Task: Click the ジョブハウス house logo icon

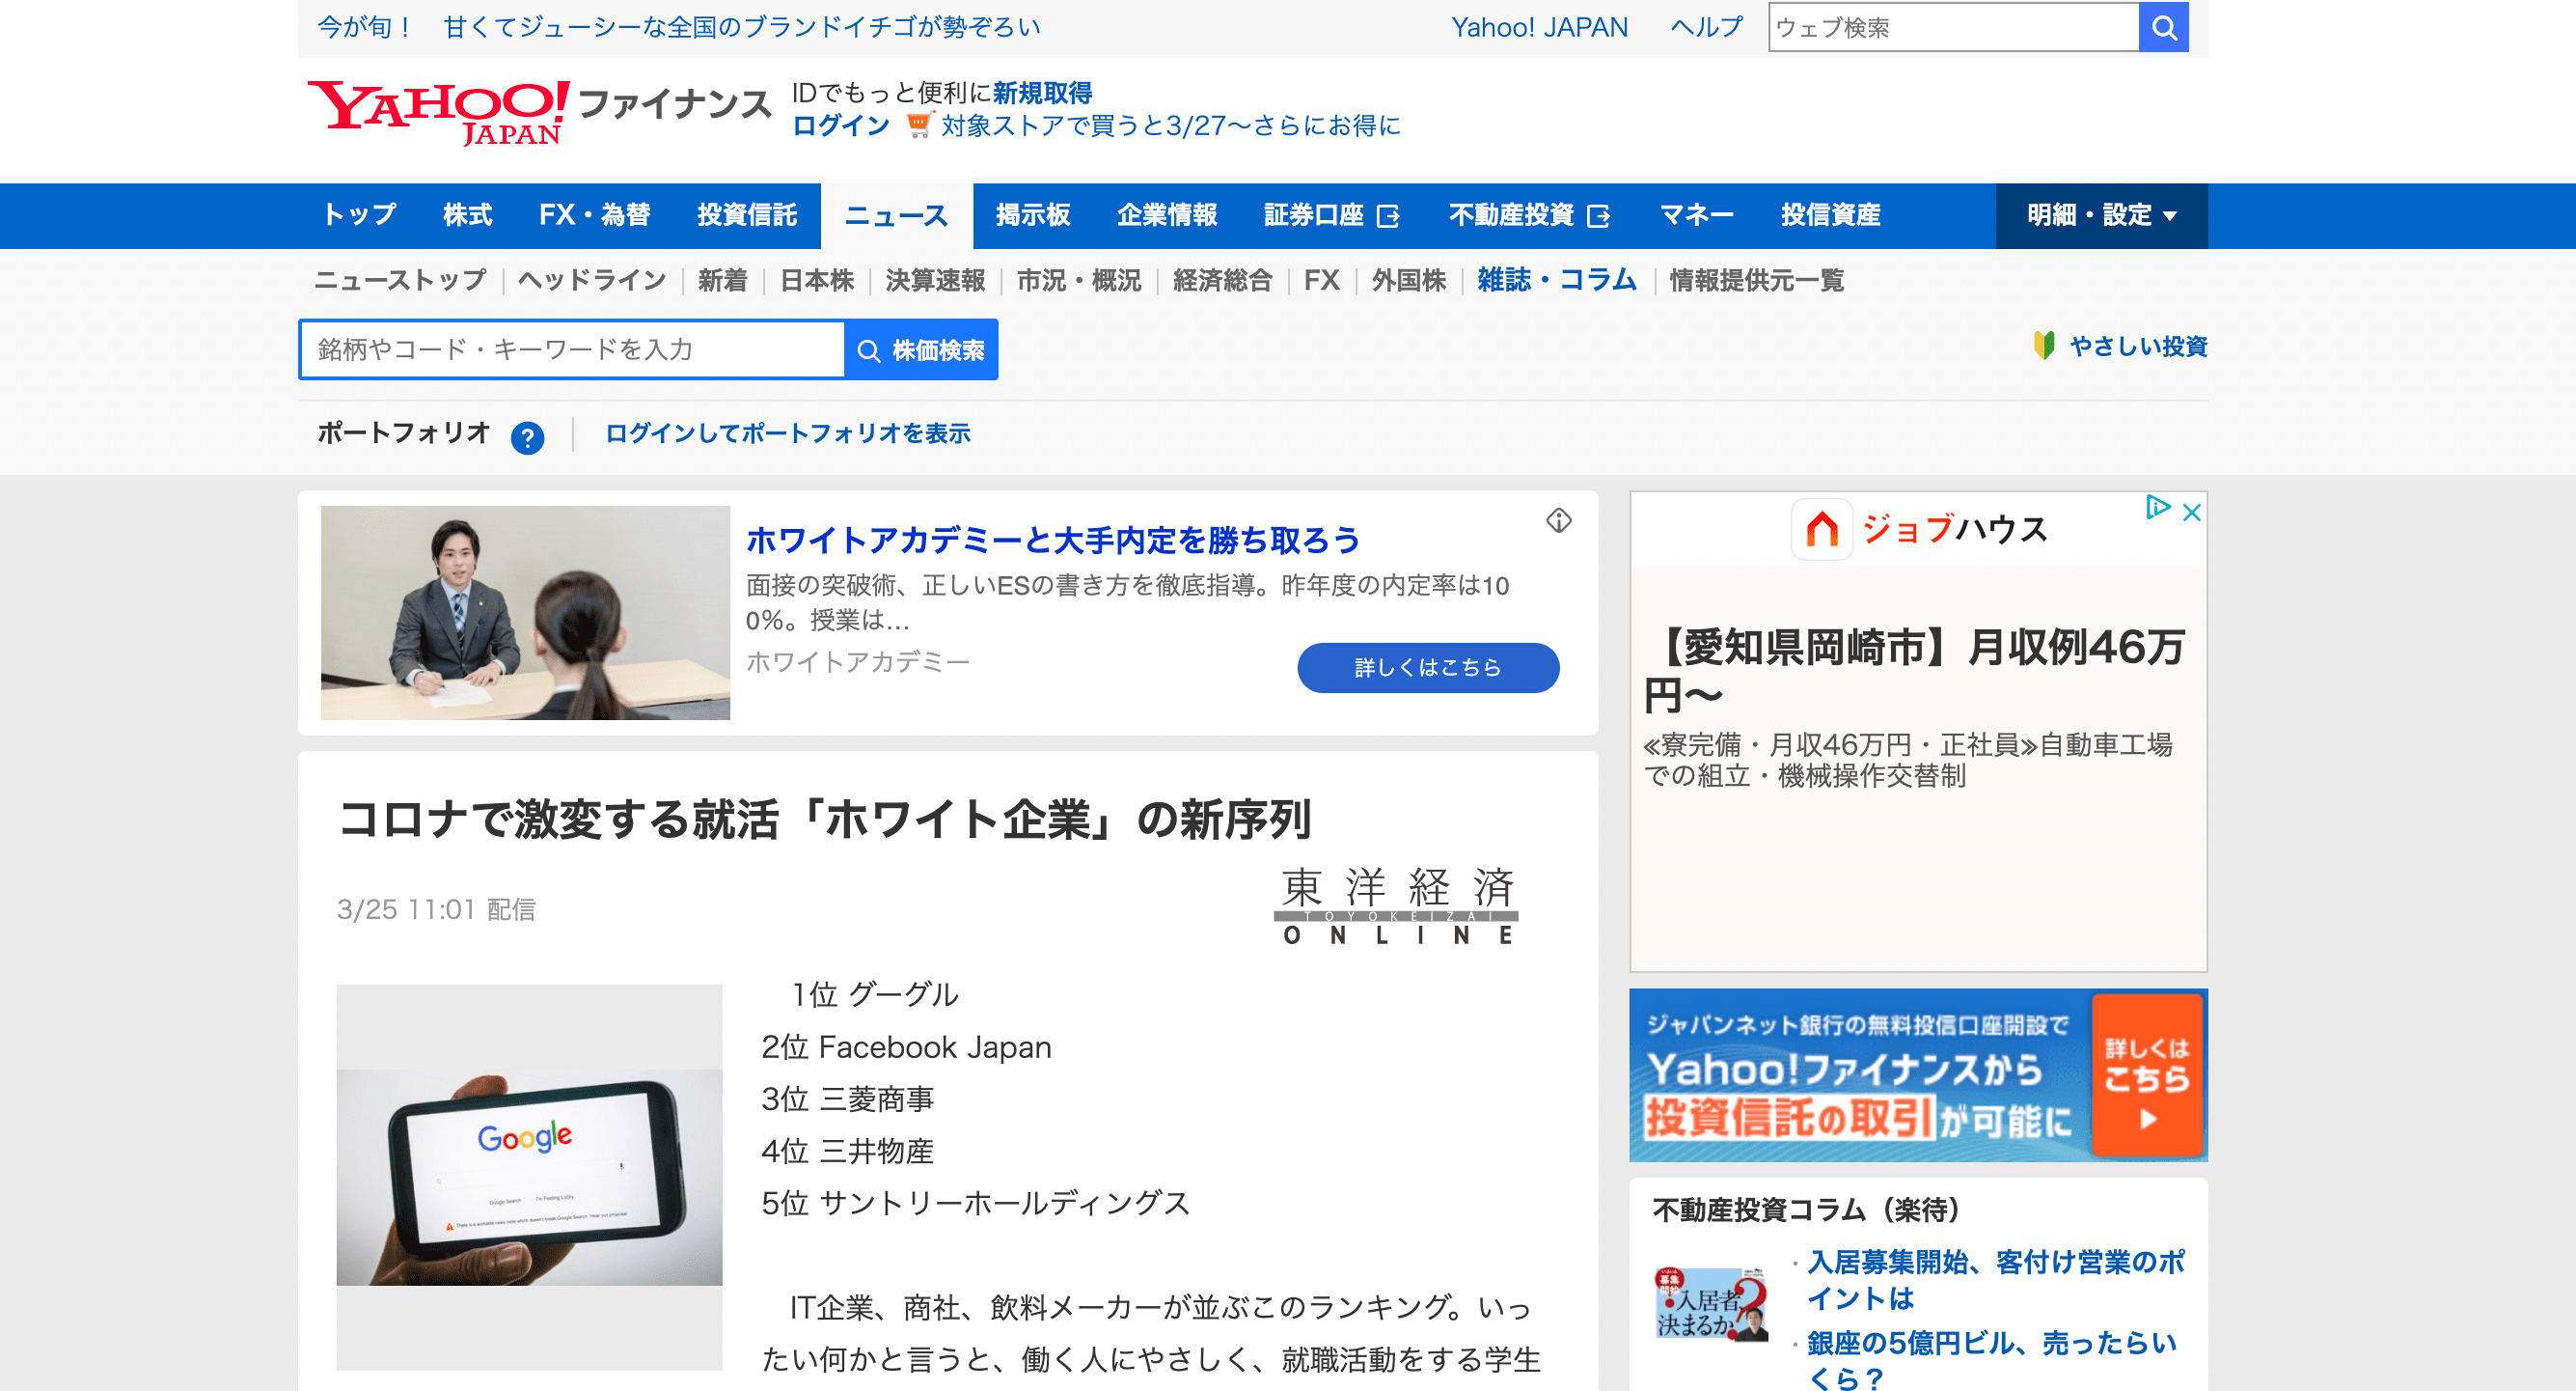Action: (x=1821, y=528)
